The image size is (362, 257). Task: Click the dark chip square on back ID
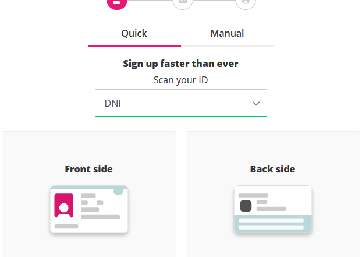click(x=246, y=206)
